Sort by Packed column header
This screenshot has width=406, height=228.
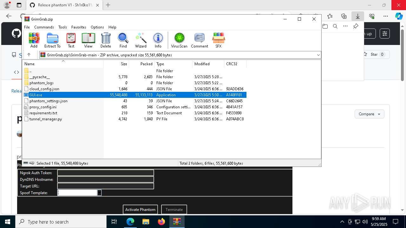tap(142, 64)
